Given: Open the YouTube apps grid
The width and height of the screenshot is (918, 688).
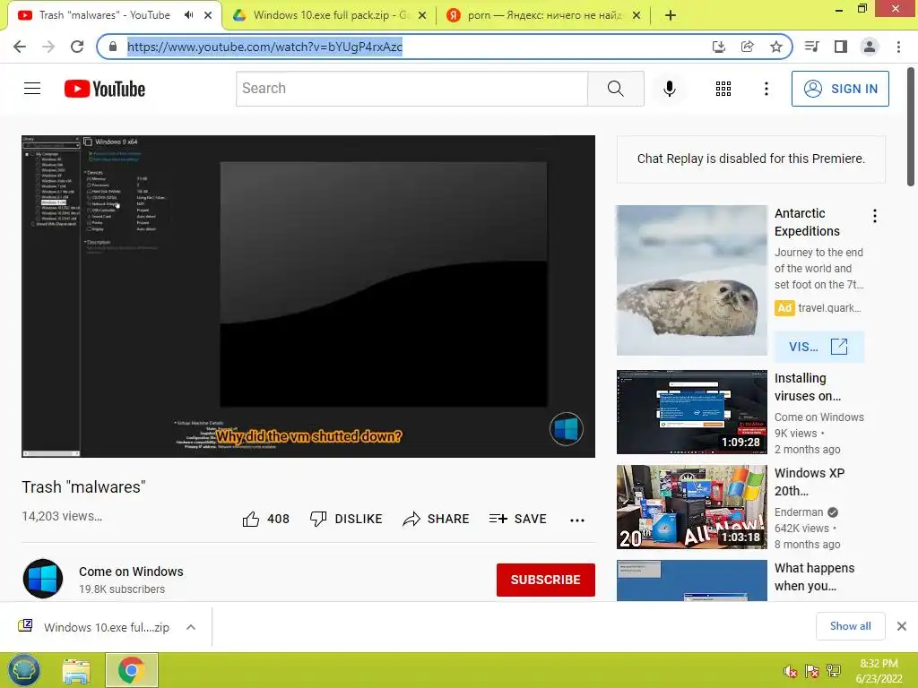Looking at the screenshot, I should coord(723,89).
